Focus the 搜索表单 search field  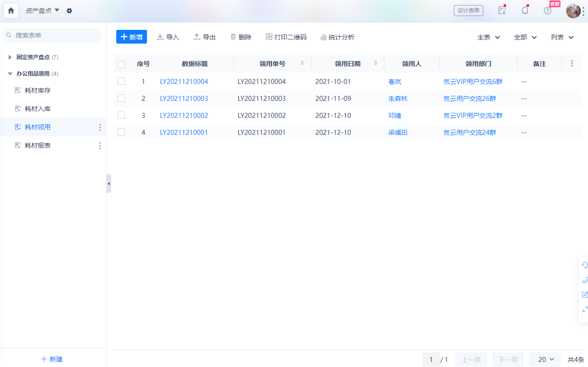(51, 35)
